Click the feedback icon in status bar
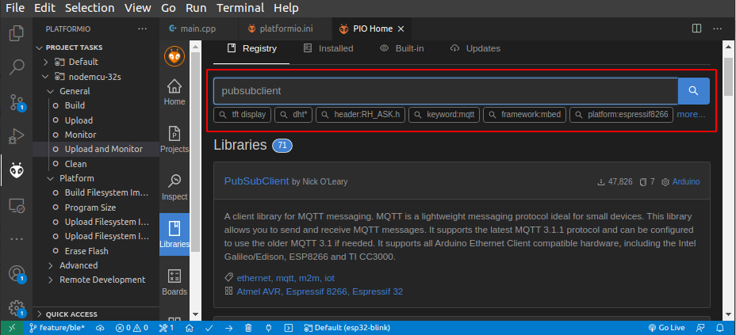This screenshot has width=736, height=335. (700, 328)
